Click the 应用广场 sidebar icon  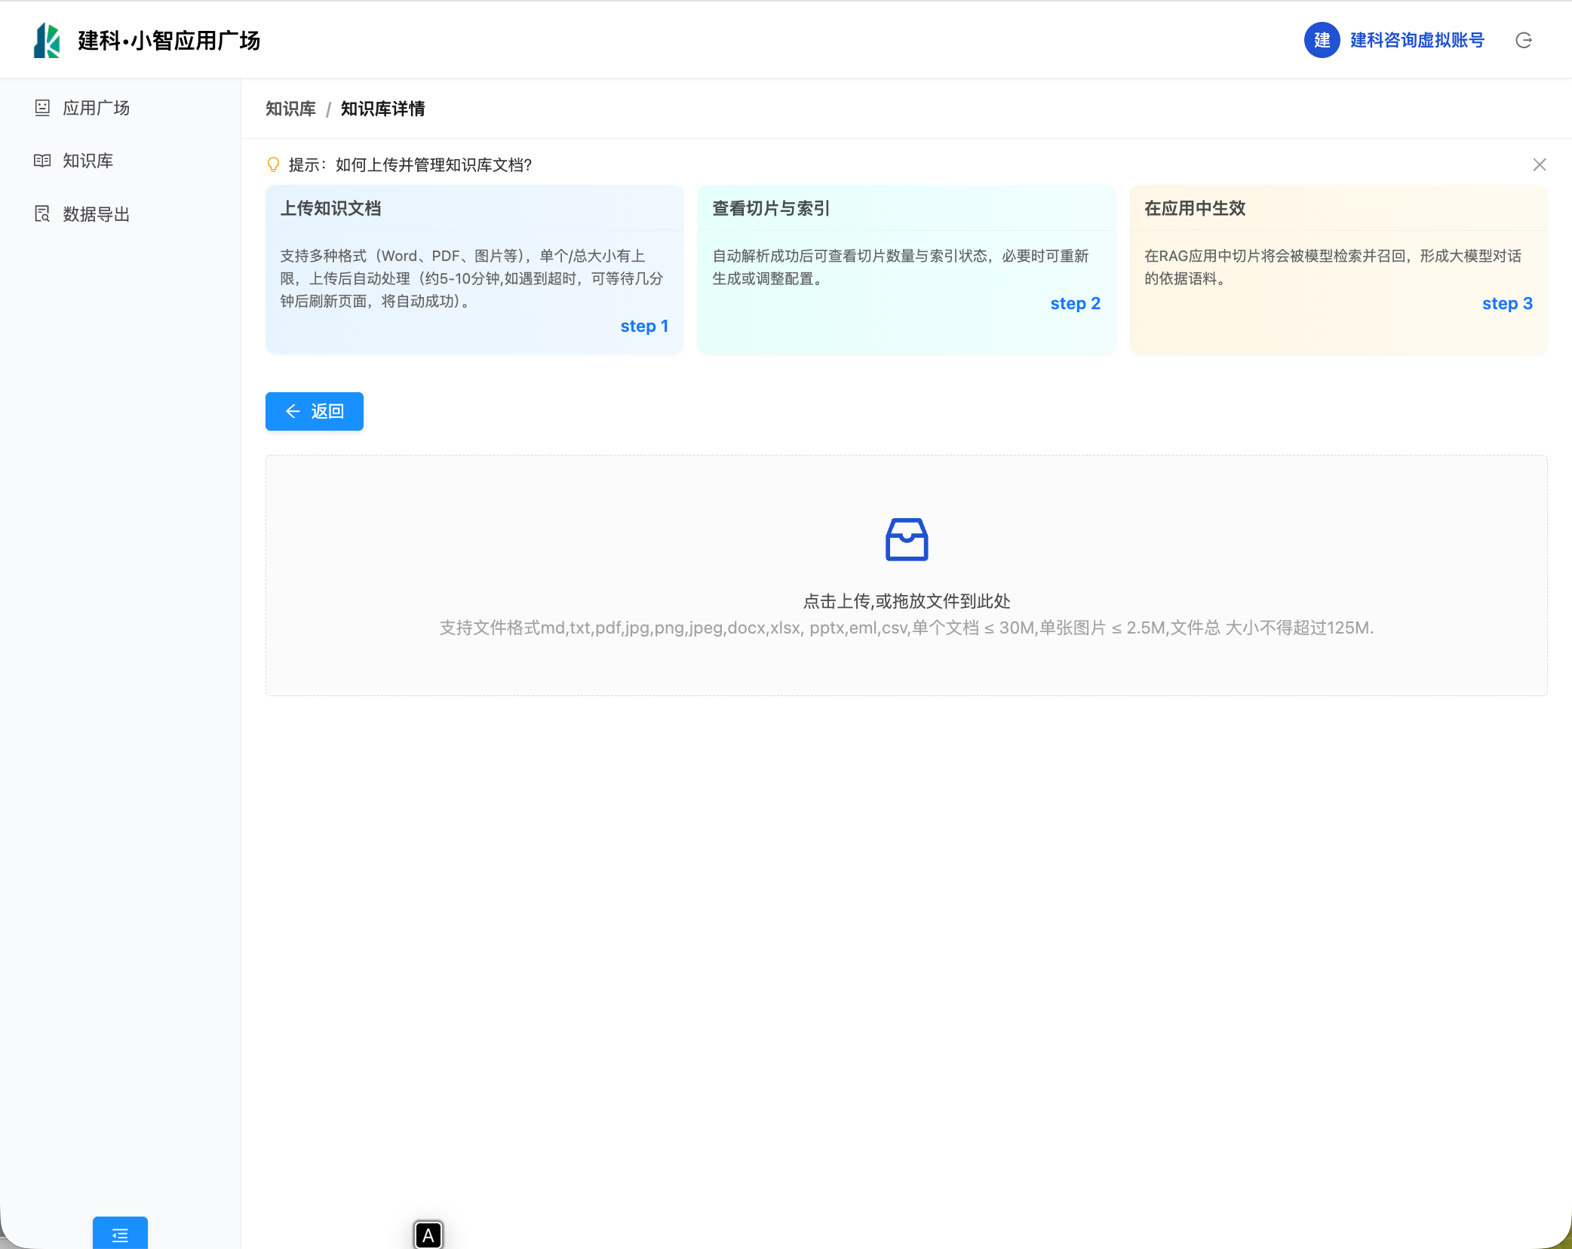click(x=42, y=108)
